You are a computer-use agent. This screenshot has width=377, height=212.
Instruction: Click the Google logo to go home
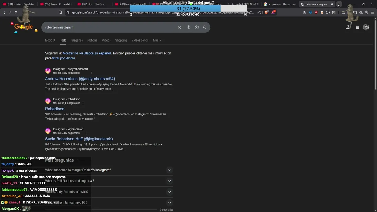click(24, 27)
